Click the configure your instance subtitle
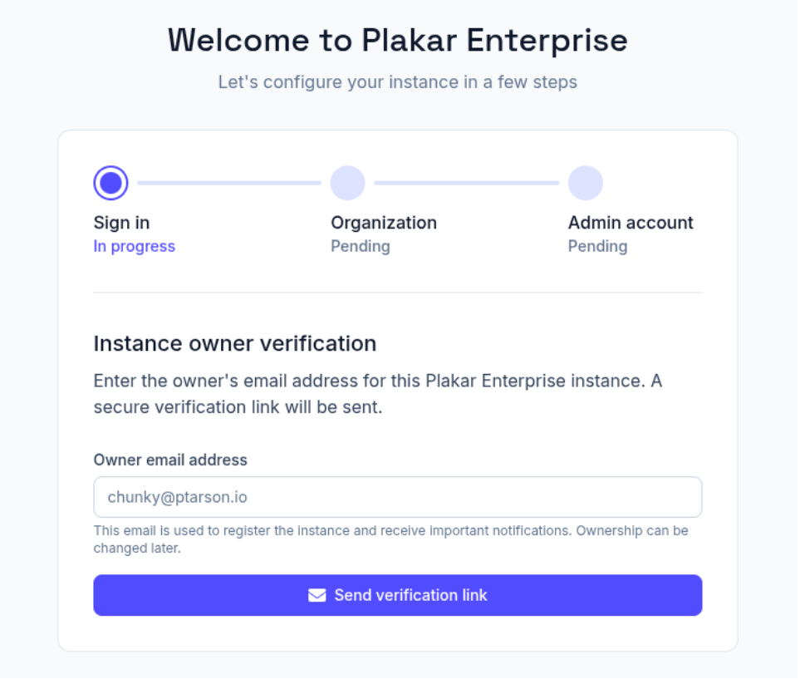 (397, 82)
